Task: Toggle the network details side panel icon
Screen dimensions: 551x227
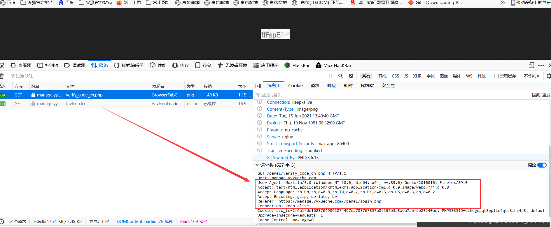Action: (258, 86)
